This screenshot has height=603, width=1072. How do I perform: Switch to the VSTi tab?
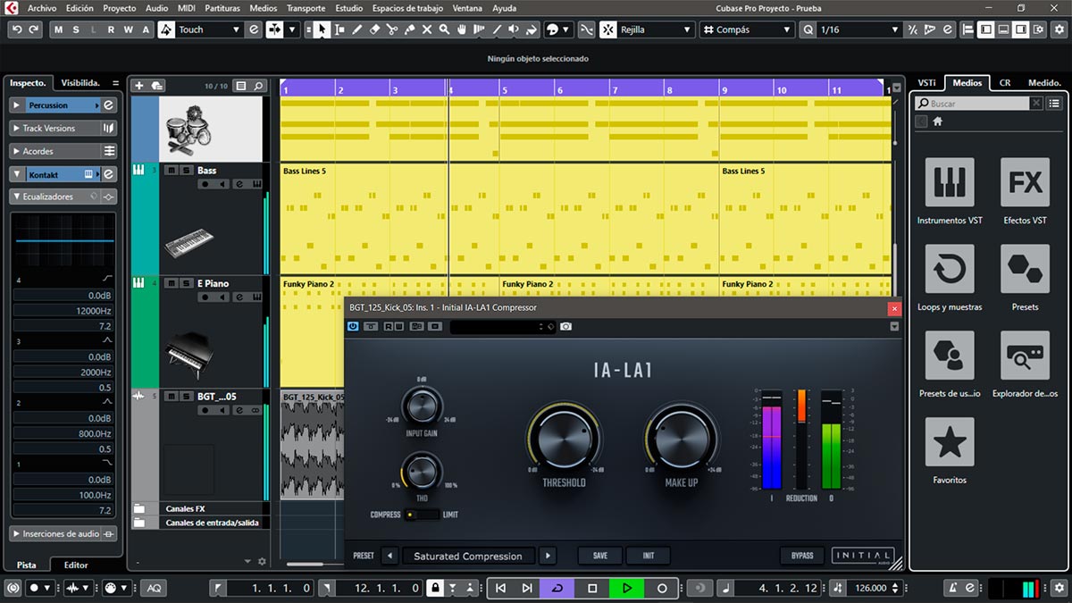(926, 82)
